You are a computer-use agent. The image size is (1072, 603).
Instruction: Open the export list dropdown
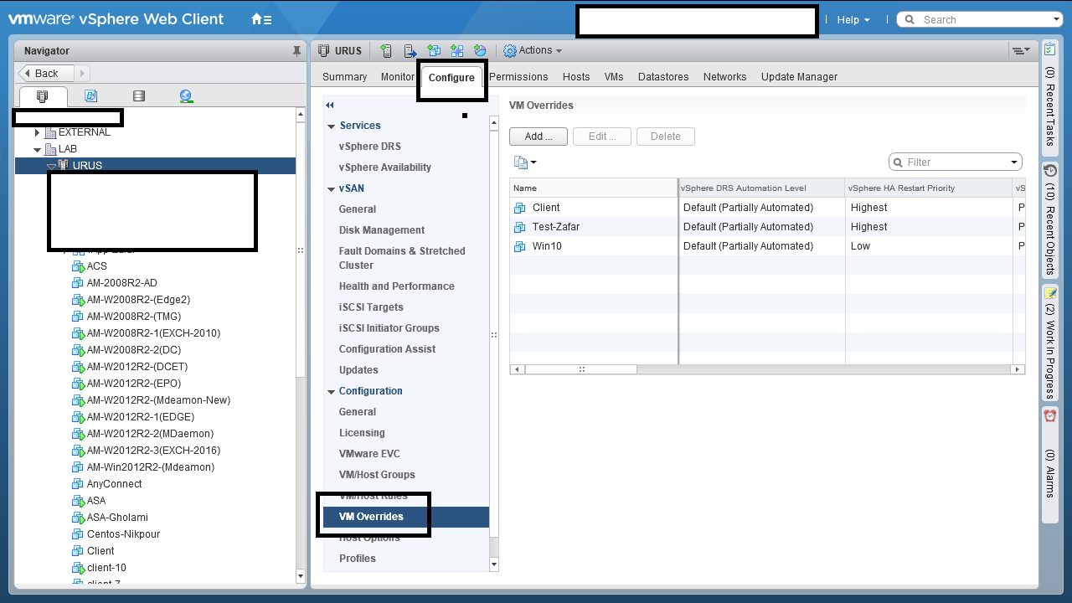524,162
